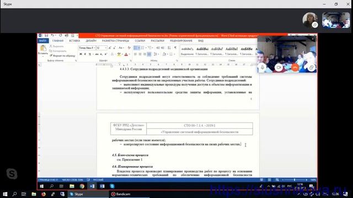Switch to the ССЫЛКИ (References) ribbon tab
Viewport: 353px width, 198px height.
(140, 41)
